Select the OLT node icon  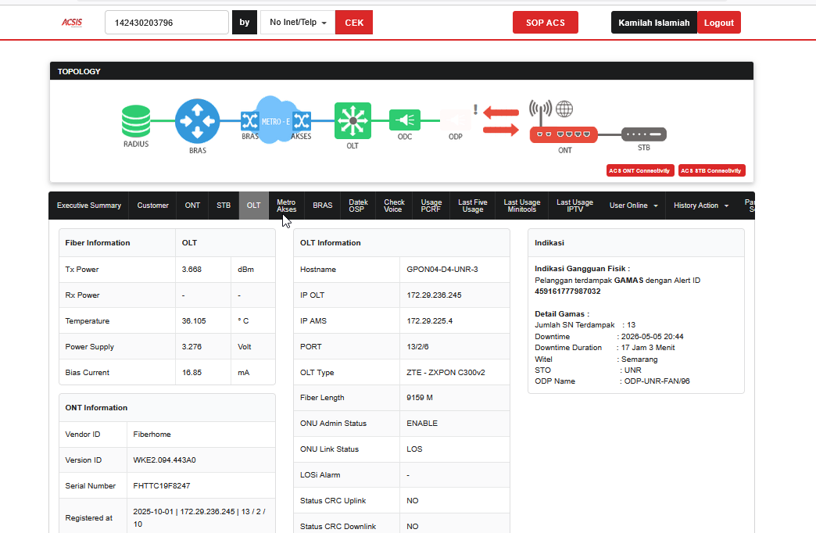[x=353, y=121]
